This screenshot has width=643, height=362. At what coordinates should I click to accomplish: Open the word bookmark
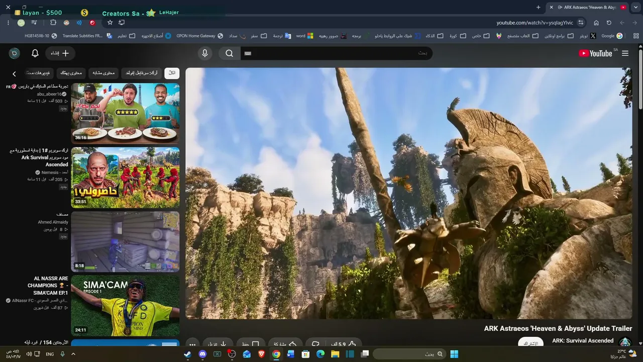tap(304, 36)
